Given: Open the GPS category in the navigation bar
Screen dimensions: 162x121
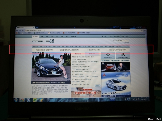Looking at the screenshot, I should pyautogui.click(x=50, y=46).
